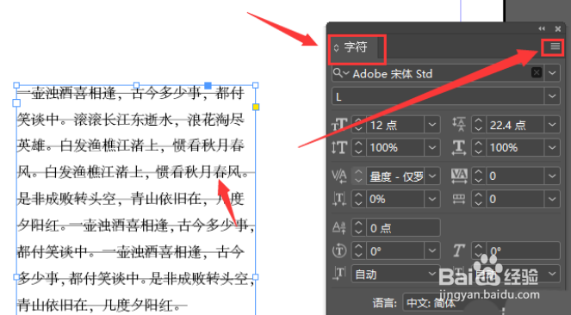
Task: Open the font family dropdown list
Action: point(552,73)
